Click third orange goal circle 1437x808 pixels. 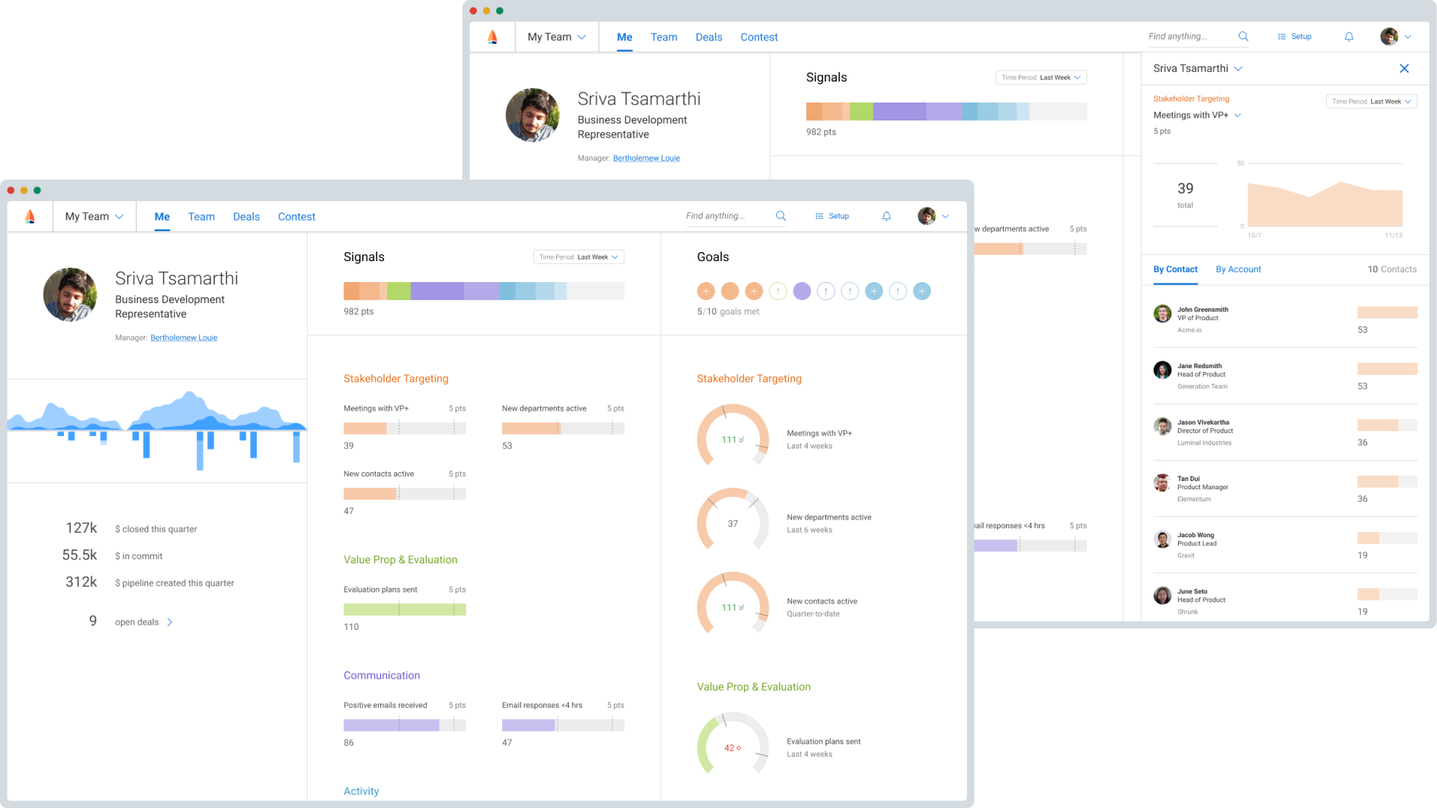(754, 291)
